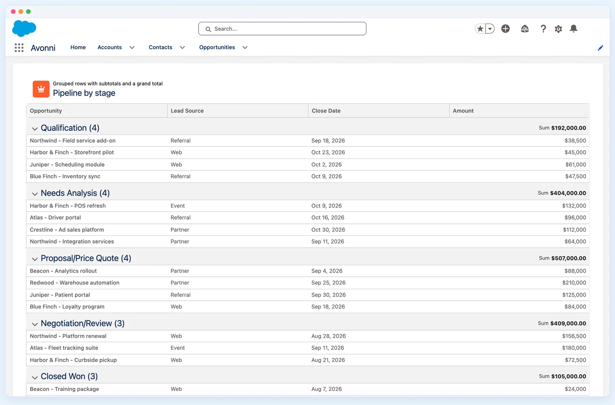Open the Opportunities tab
615x405 pixels.
click(x=217, y=47)
